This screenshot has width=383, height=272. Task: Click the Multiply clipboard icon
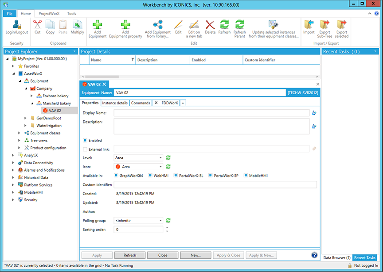(x=77, y=26)
